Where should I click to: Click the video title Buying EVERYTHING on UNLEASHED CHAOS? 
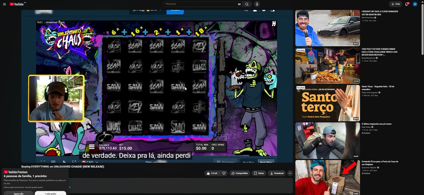pyautogui.click(x=63, y=166)
